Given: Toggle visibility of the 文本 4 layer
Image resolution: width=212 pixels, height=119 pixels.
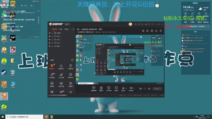Looking at the screenshot, I should click(50, 36).
